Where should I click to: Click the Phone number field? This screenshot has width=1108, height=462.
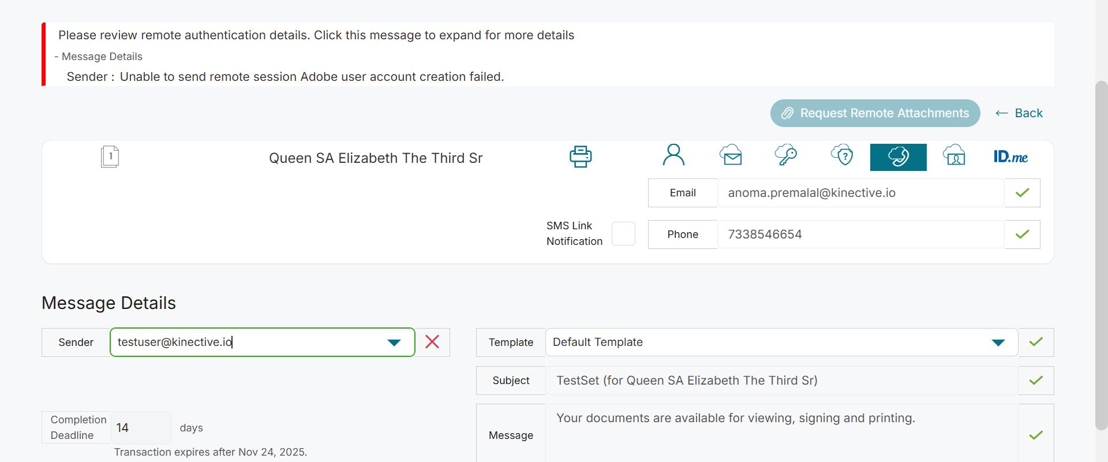click(860, 234)
